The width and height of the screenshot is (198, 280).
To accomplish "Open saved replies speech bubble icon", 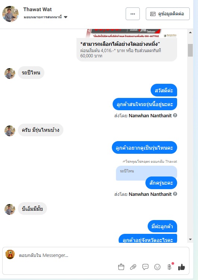I will click(145, 267).
